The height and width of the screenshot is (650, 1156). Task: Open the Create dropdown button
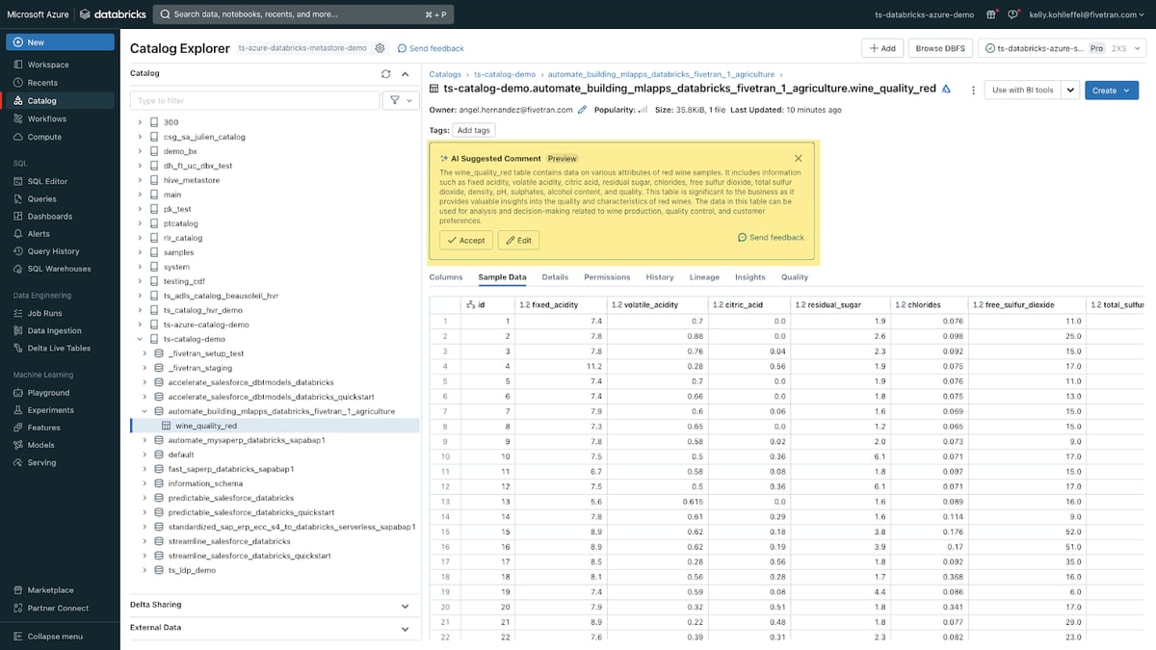1112,90
